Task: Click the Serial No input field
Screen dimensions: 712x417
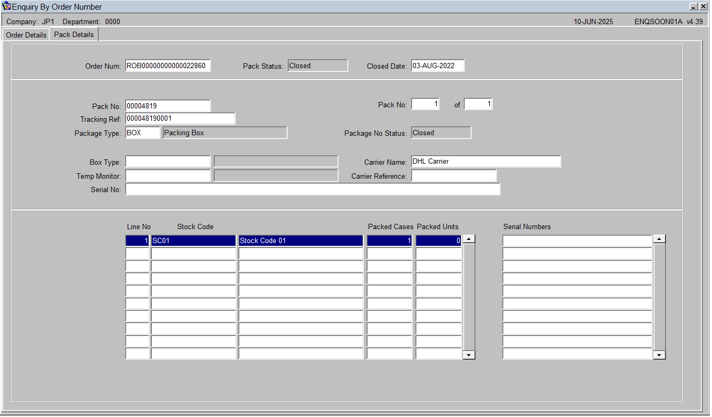Action: coord(313,189)
